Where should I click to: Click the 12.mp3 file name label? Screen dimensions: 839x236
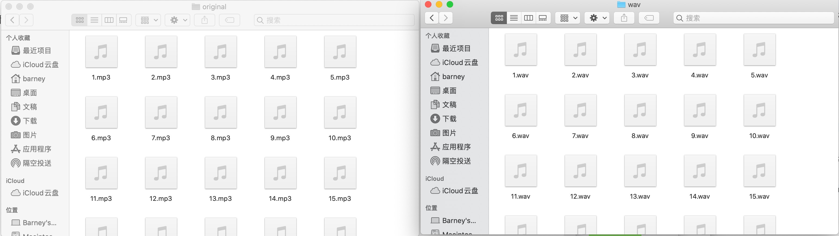coord(161,199)
